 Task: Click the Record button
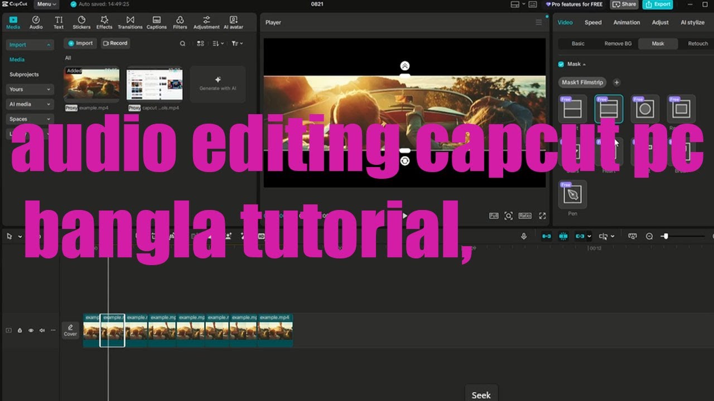coord(115,43)
